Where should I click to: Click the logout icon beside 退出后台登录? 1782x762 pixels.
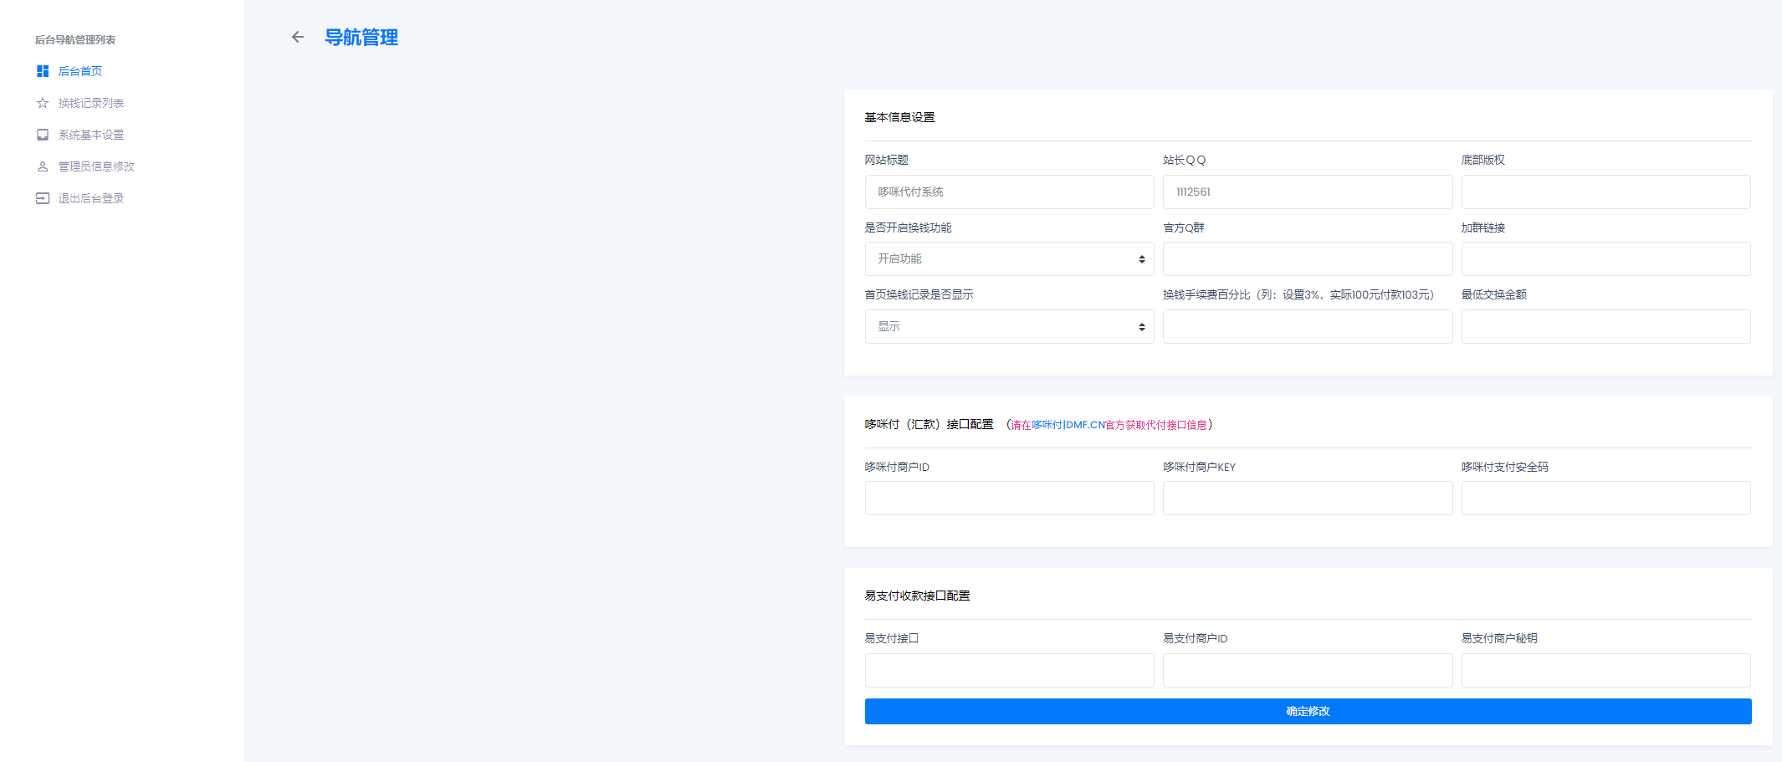(43, 198)
